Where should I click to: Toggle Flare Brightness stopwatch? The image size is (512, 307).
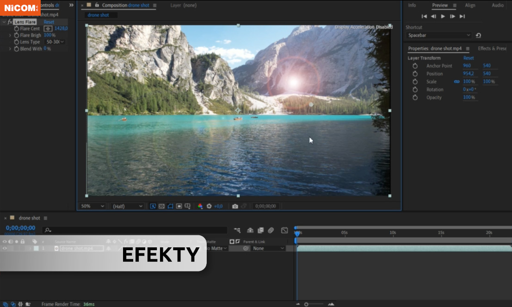16,35
